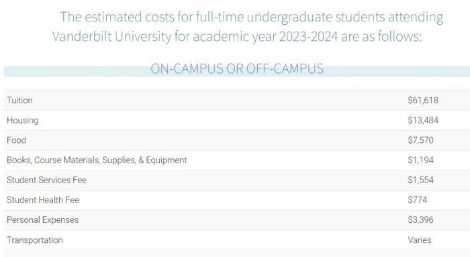
Task: Click the Vanderbilt University text in heading
Action: [112, 36]
